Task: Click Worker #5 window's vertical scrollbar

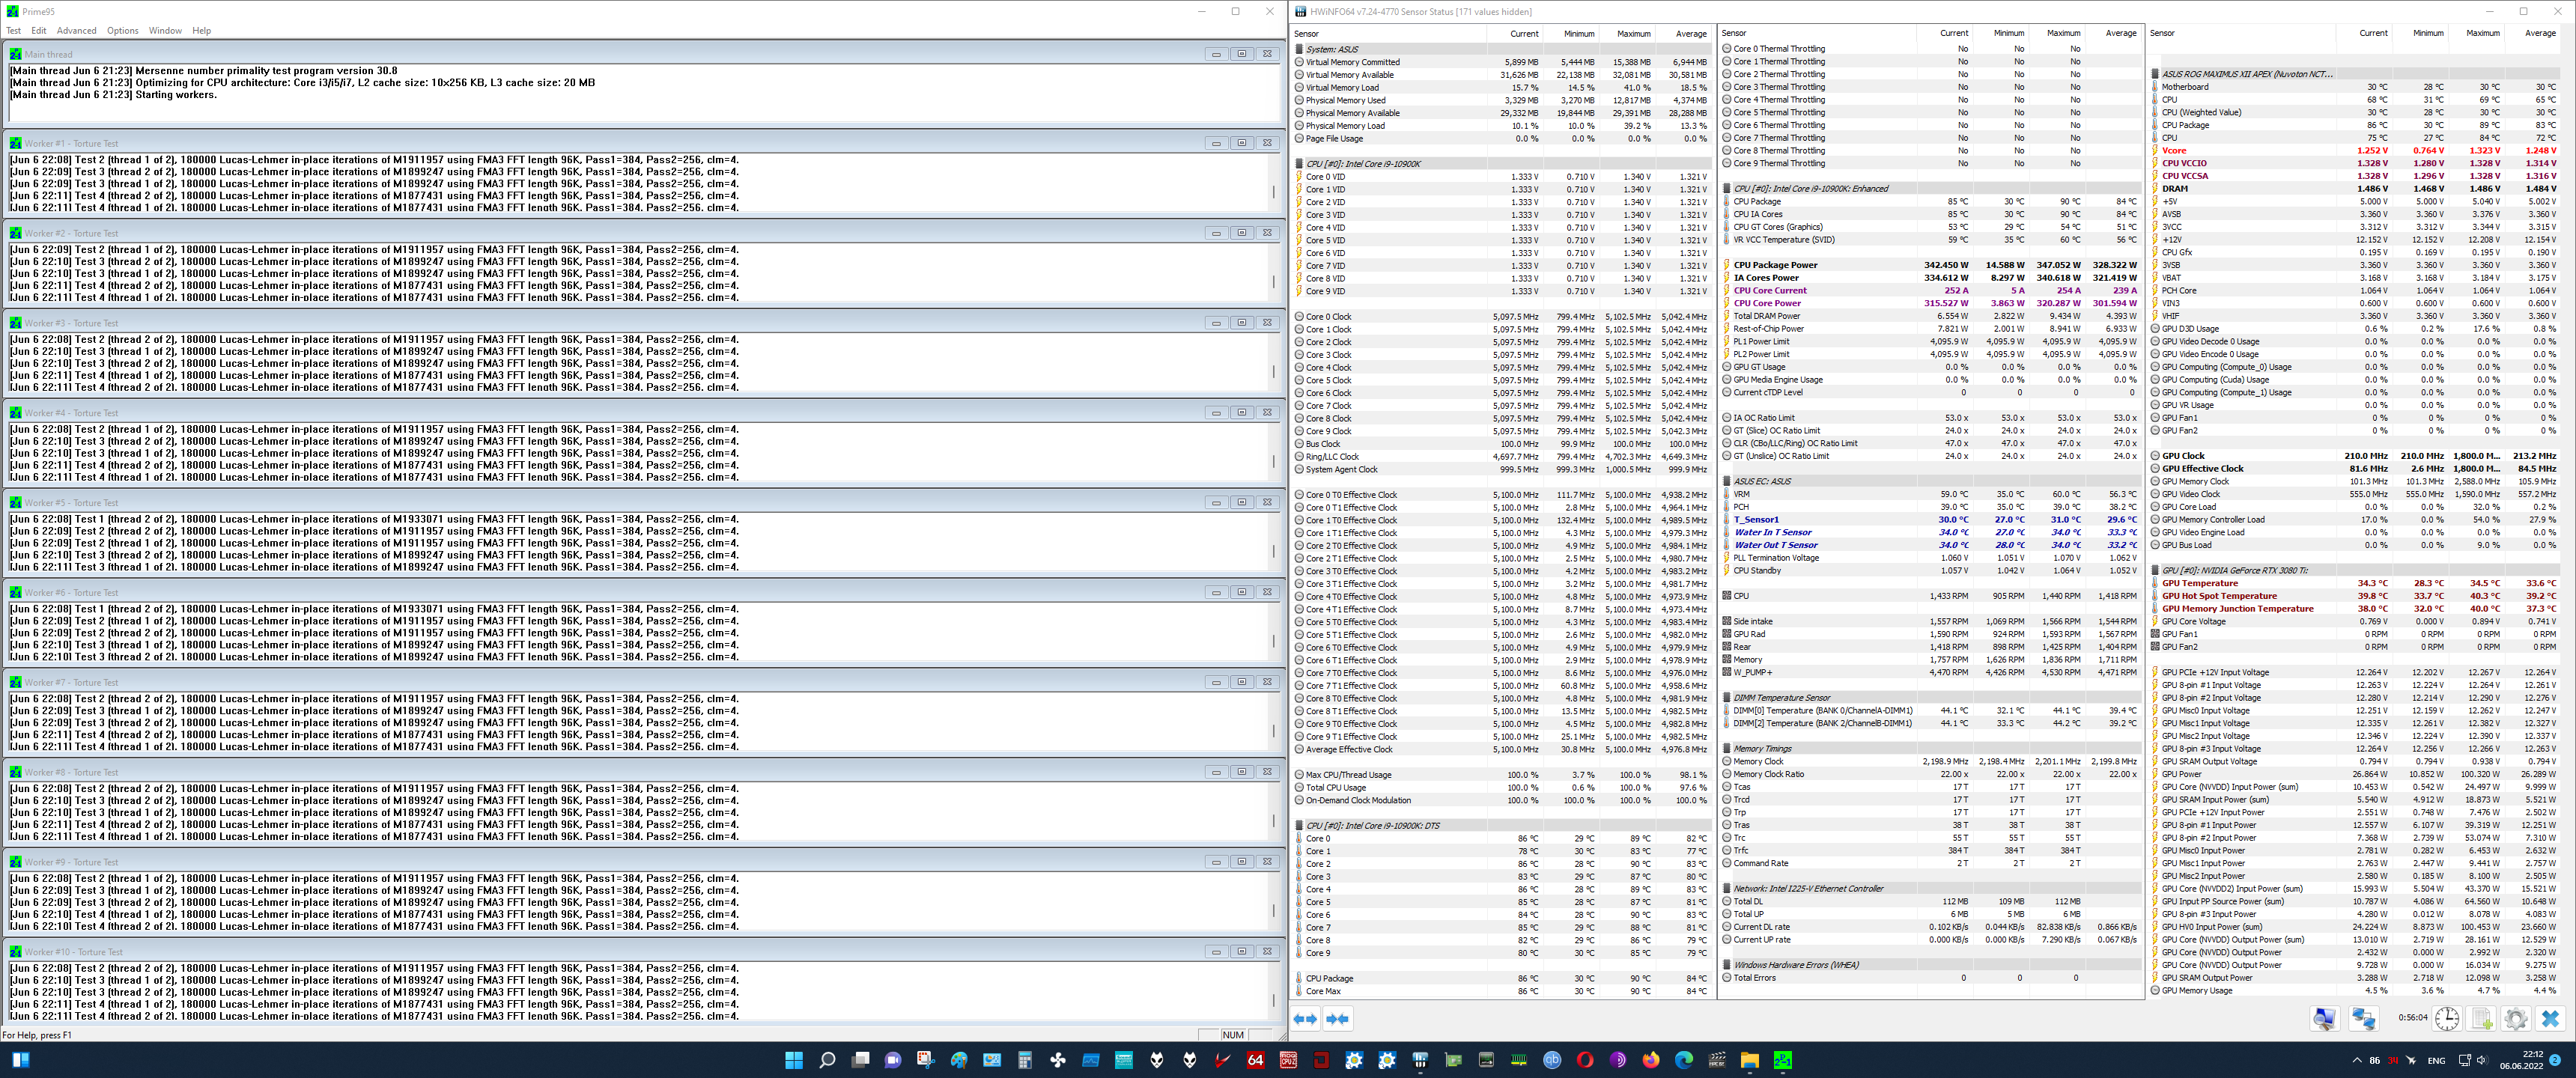Action: [1273, 550]
